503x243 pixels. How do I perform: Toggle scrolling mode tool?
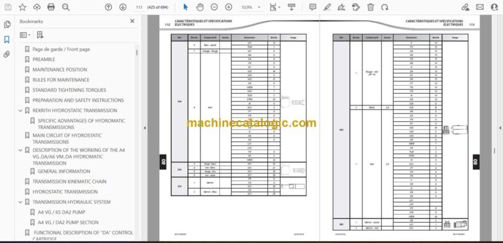point(291,7)
